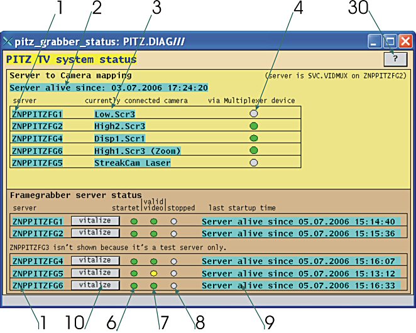Viewport: 416px width, 333px height.
Task: Click the multiplexer indicator for Low.Scr3
Action: tap(254, 114)
